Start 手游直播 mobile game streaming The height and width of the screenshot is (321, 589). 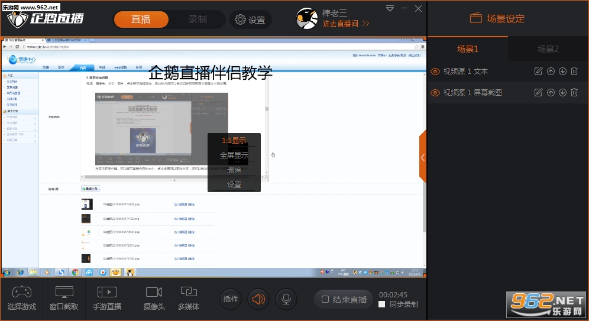click(107, 299)
